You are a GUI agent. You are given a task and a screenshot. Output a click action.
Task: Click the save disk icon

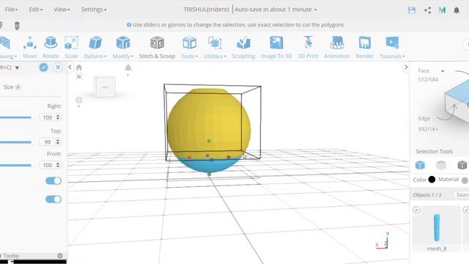(412, 10)
